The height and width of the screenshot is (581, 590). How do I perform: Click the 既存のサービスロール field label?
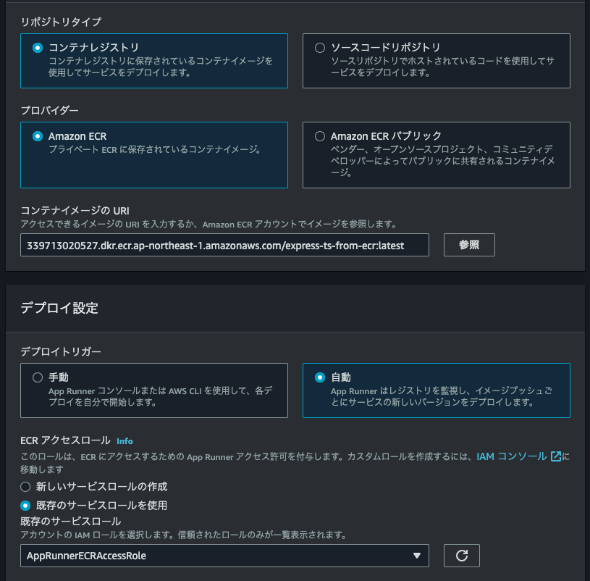71,521
